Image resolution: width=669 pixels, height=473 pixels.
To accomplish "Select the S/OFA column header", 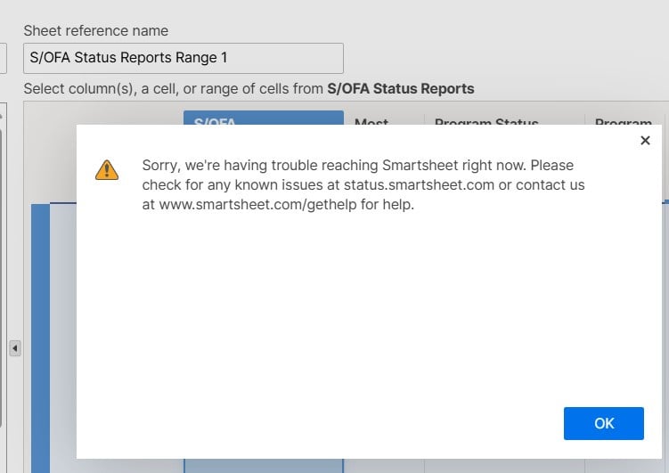I will pos(264,118).
